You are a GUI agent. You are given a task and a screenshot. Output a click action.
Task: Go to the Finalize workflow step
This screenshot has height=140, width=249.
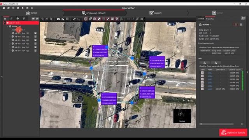[156, 13]
